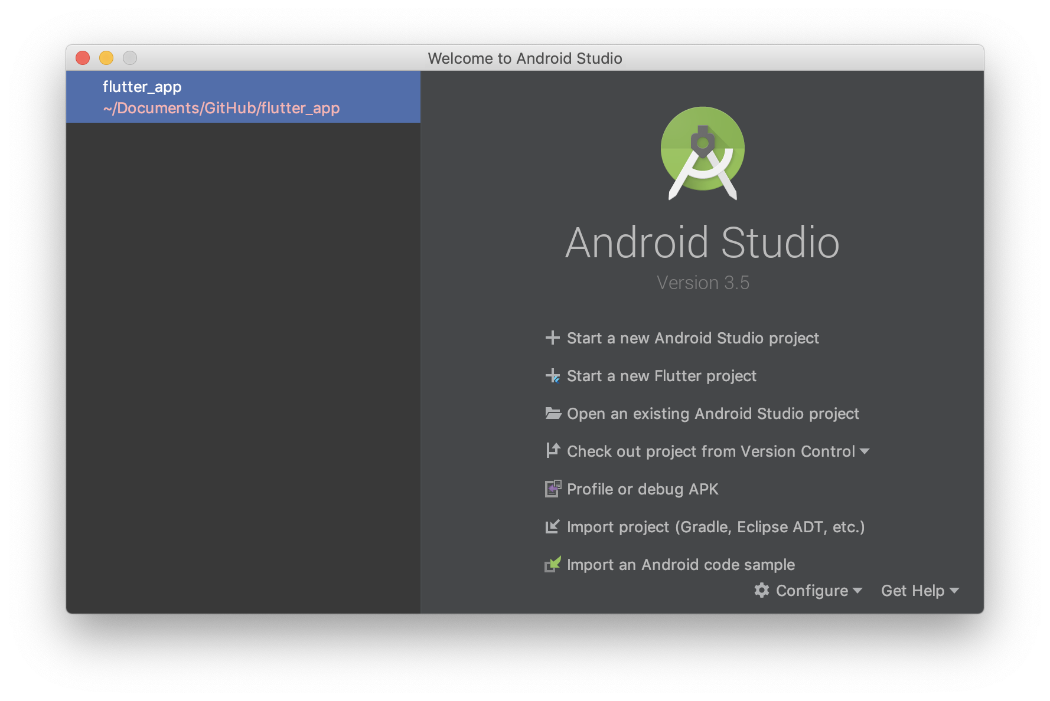Click the open folder icon for existing project

(553, 413)
